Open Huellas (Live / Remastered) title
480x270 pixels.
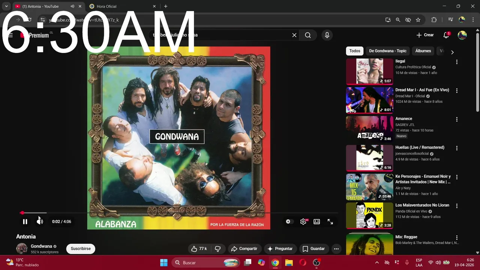pos(420,148)
